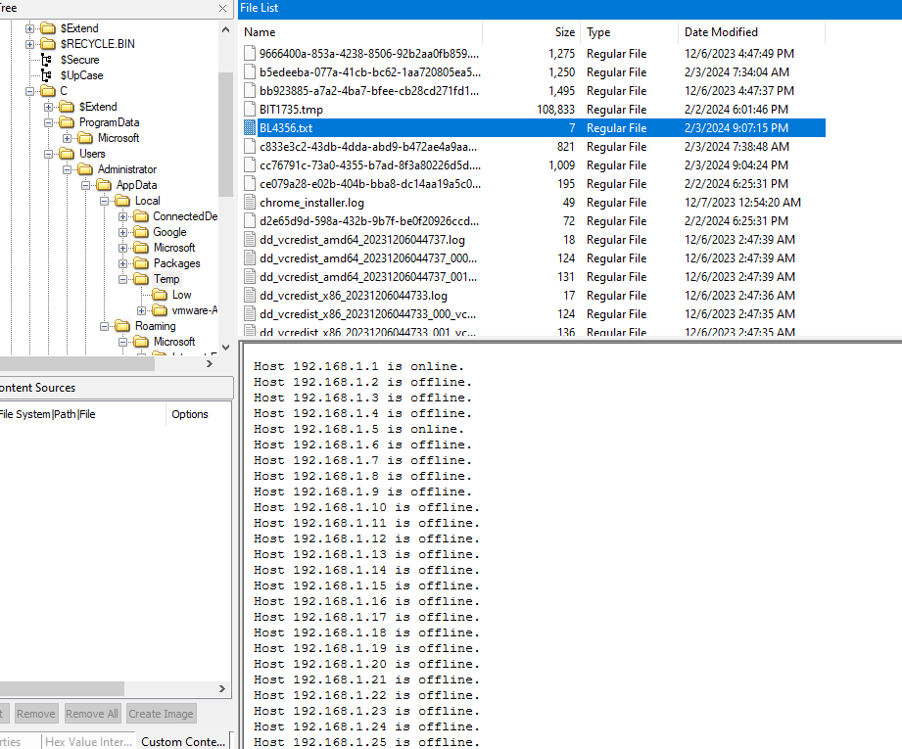Expand the ConnectedDe folder node

pyautogui.click(x=123, y=217)
